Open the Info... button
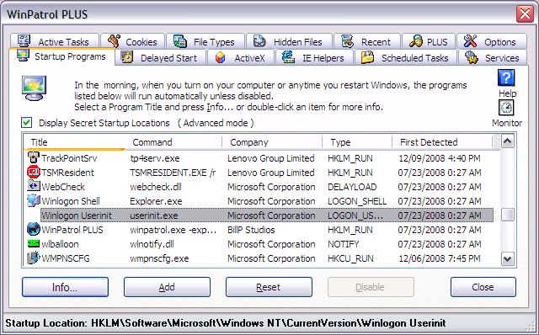 [x=65, y=287]
